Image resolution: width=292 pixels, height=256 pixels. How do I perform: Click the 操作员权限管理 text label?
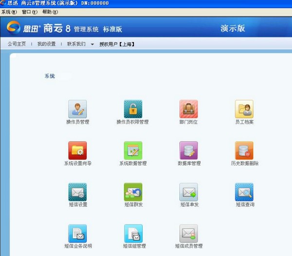click(132, 122)
